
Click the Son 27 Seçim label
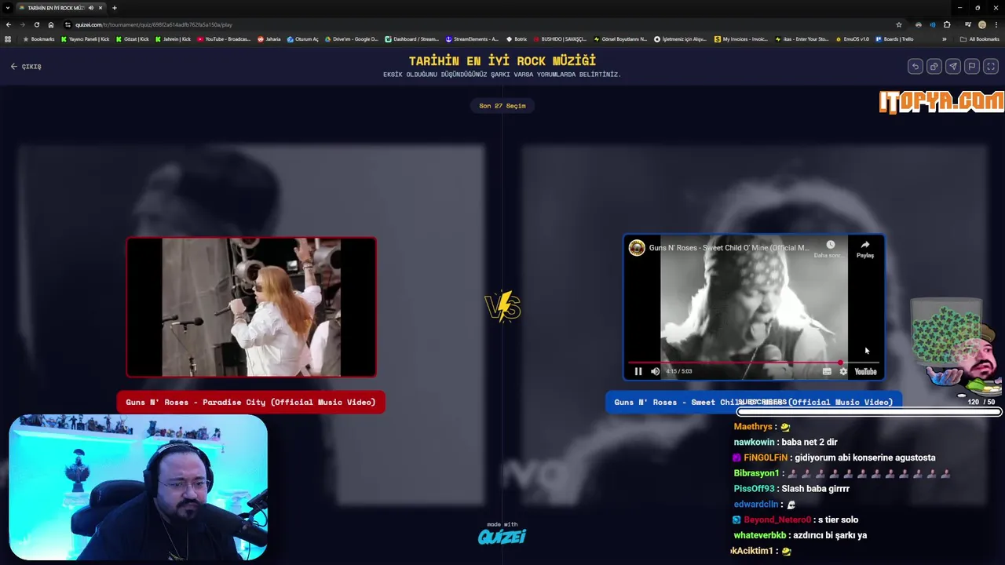(502, 106)
